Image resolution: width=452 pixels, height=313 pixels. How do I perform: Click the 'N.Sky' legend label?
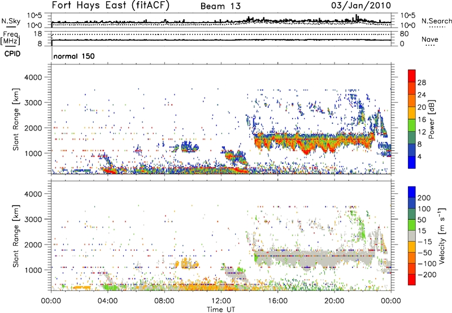pos(11,21)
